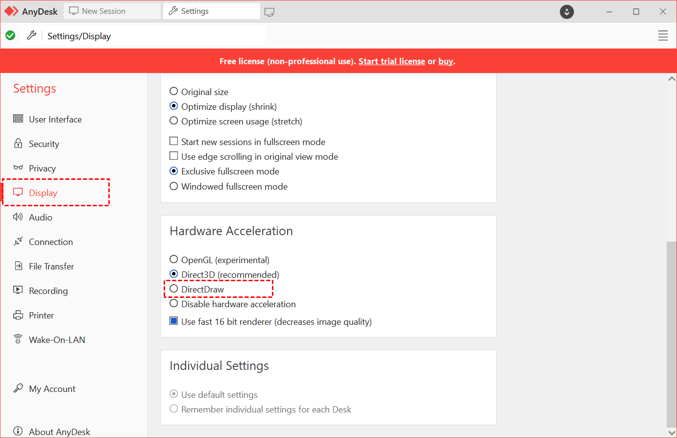This screenshot has width=677, height=438.
Task: Click the Display monitor icon in the sidebar
Action: [18, 192]
